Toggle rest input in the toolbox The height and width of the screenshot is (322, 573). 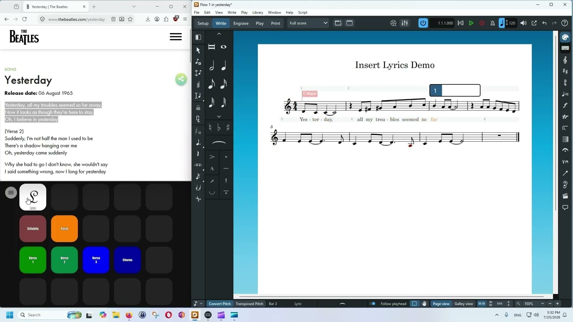(x=198, y=154)
